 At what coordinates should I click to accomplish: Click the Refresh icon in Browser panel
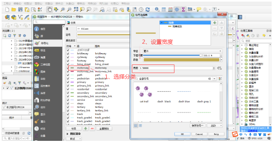point(9,36)
